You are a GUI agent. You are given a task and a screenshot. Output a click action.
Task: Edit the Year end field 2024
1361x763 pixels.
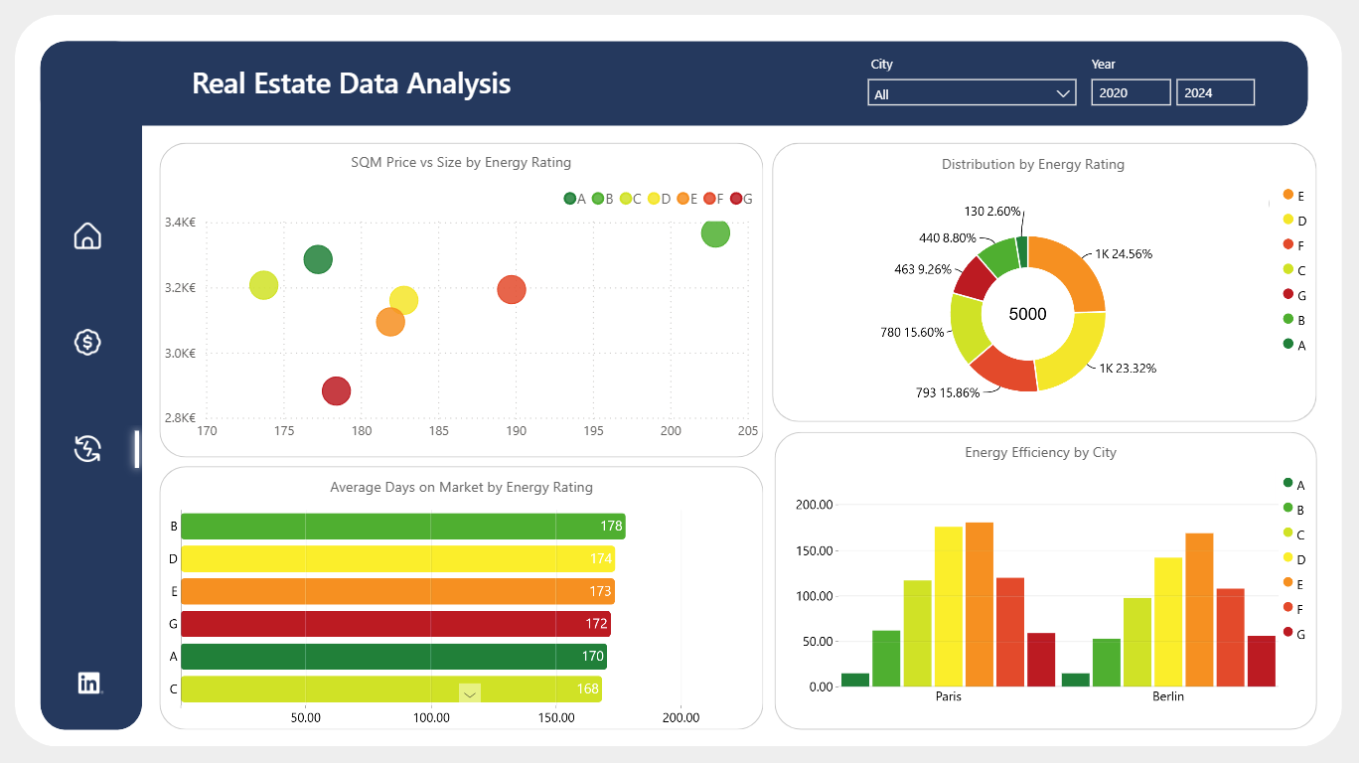click(x=1216, y=92)
